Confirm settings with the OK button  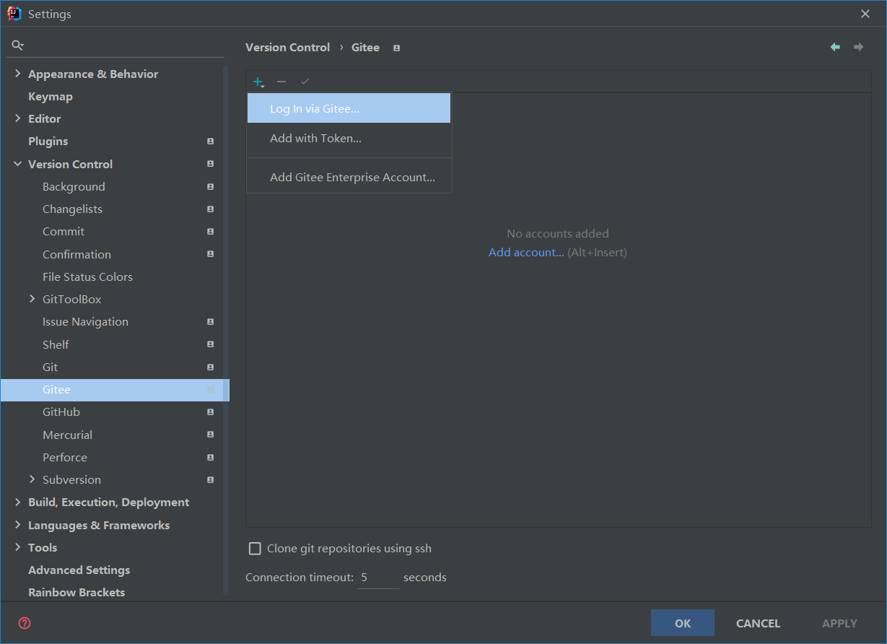tap(683, 623)
